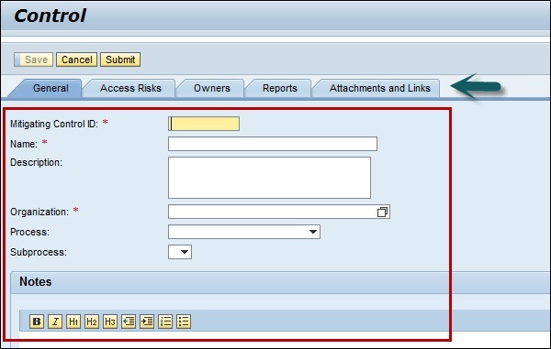Open the Owners tab

point(212,88)
